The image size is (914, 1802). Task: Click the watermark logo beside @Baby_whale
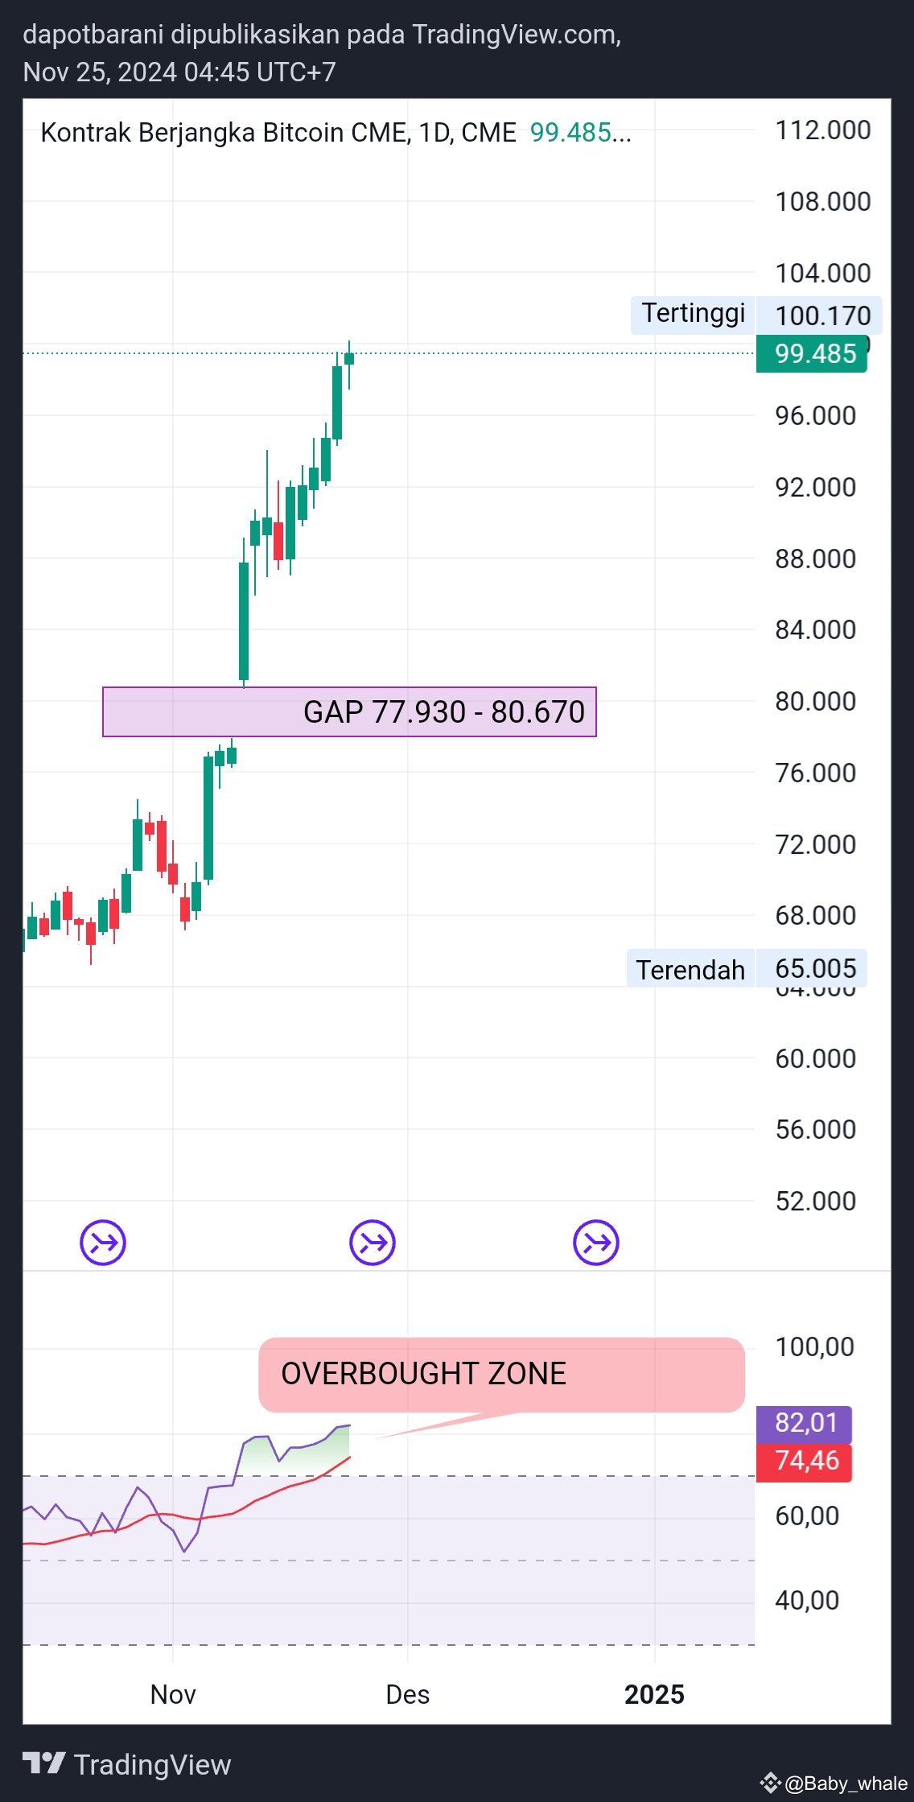pos(770,1783)
